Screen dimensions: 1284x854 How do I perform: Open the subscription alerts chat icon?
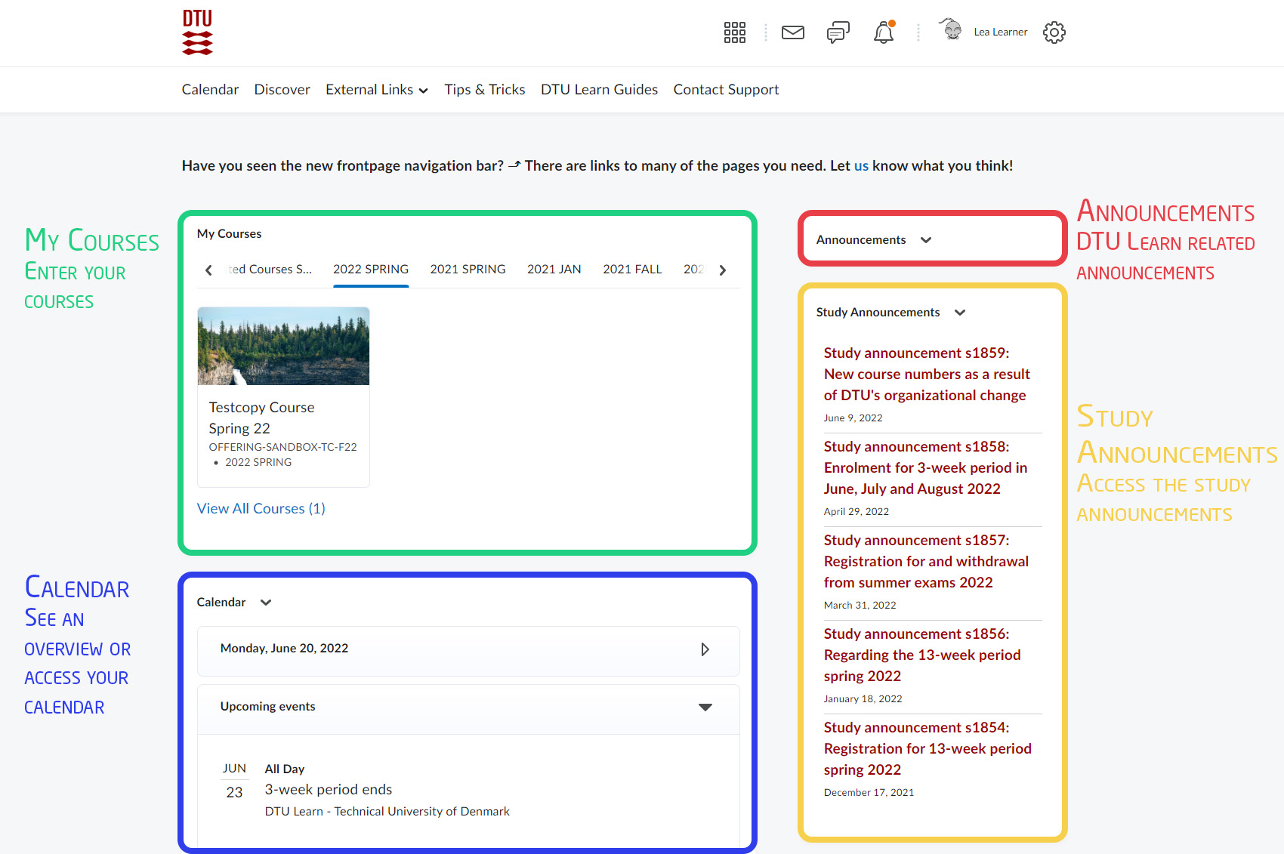(838, 32)
